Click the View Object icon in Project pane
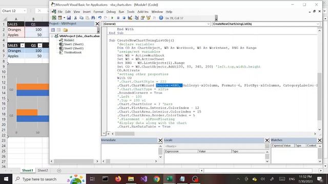 [x=59, y=30]
